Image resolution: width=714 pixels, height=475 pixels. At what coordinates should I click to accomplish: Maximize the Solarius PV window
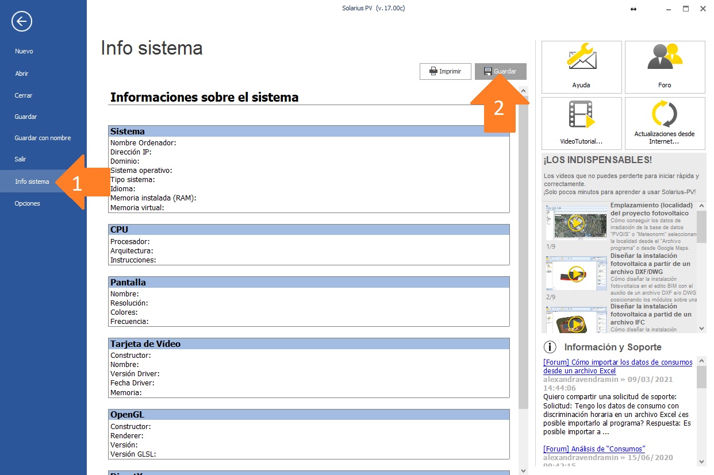coord(686,9)
